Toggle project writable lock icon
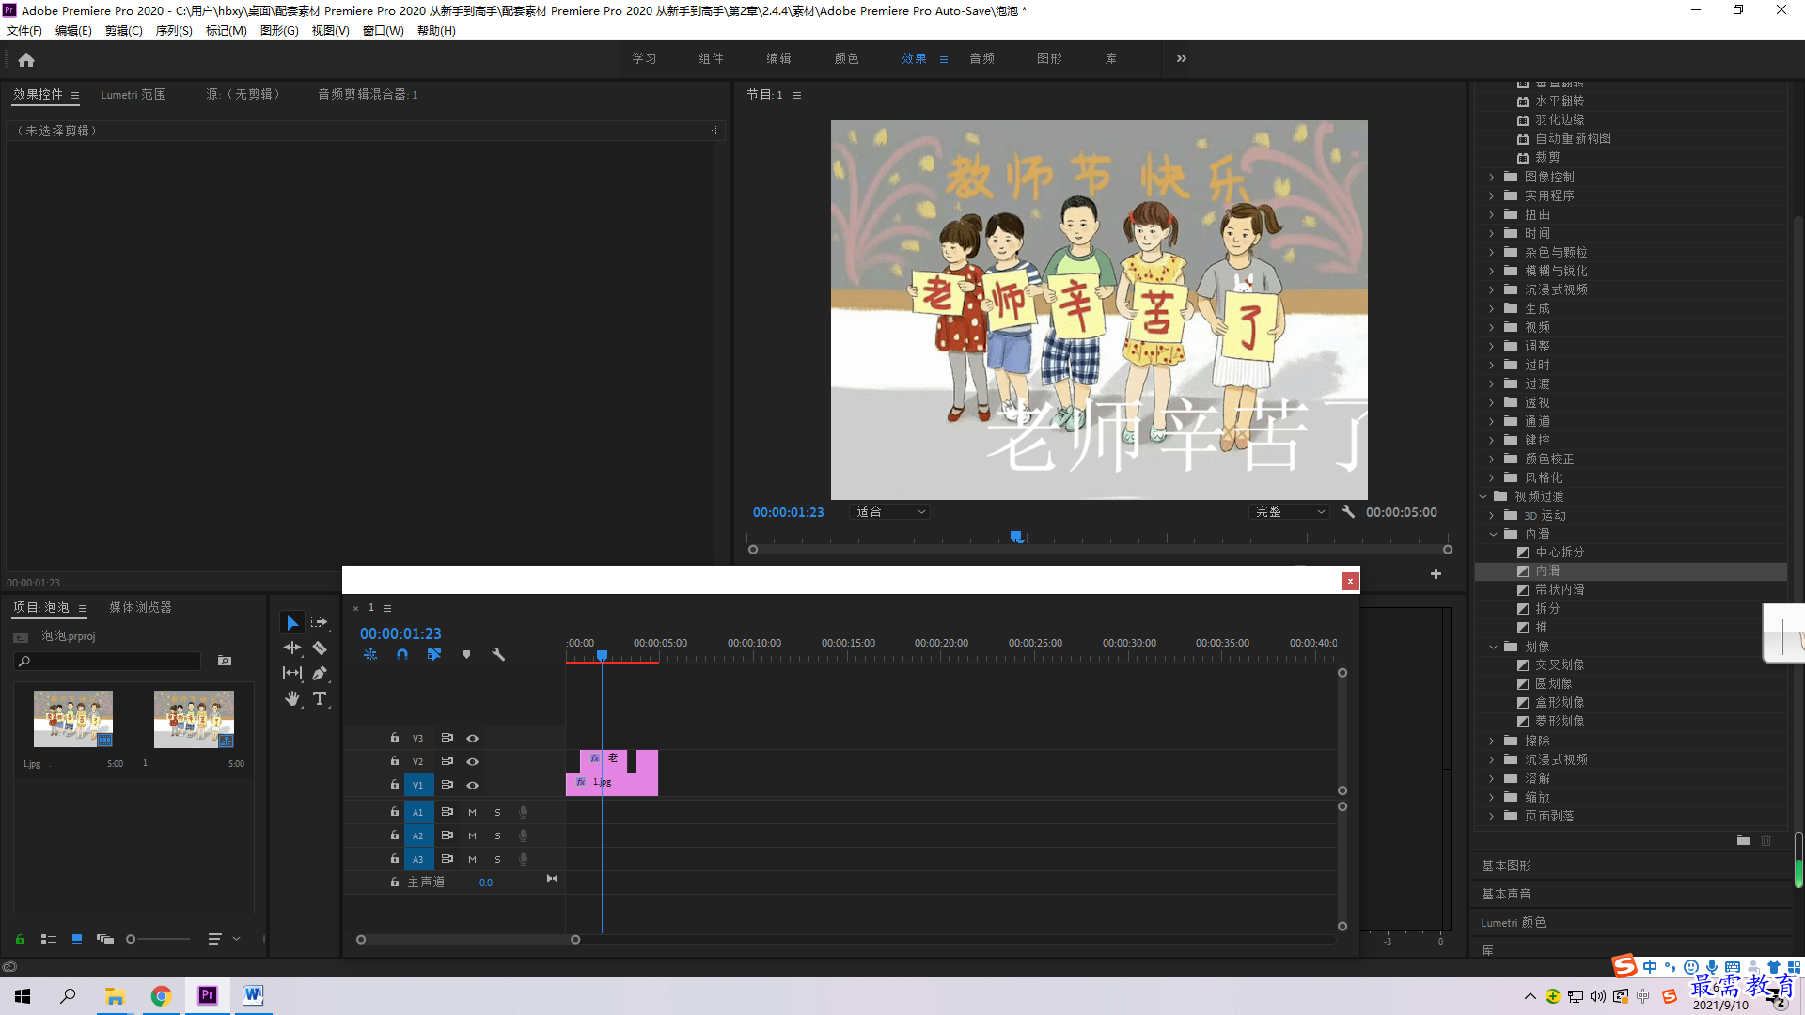The image size is (1805, 1015). coord(20,939)
